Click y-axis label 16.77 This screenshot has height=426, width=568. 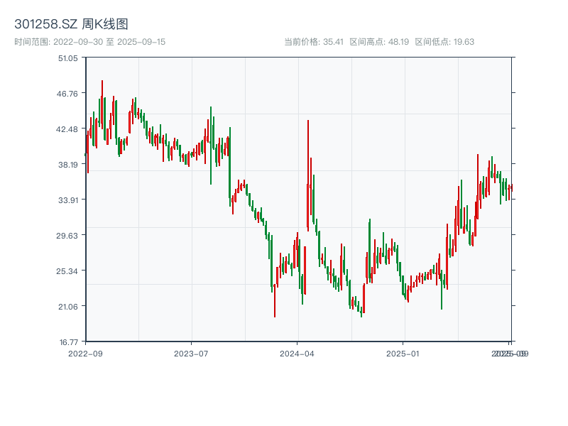tap(69, 342)
